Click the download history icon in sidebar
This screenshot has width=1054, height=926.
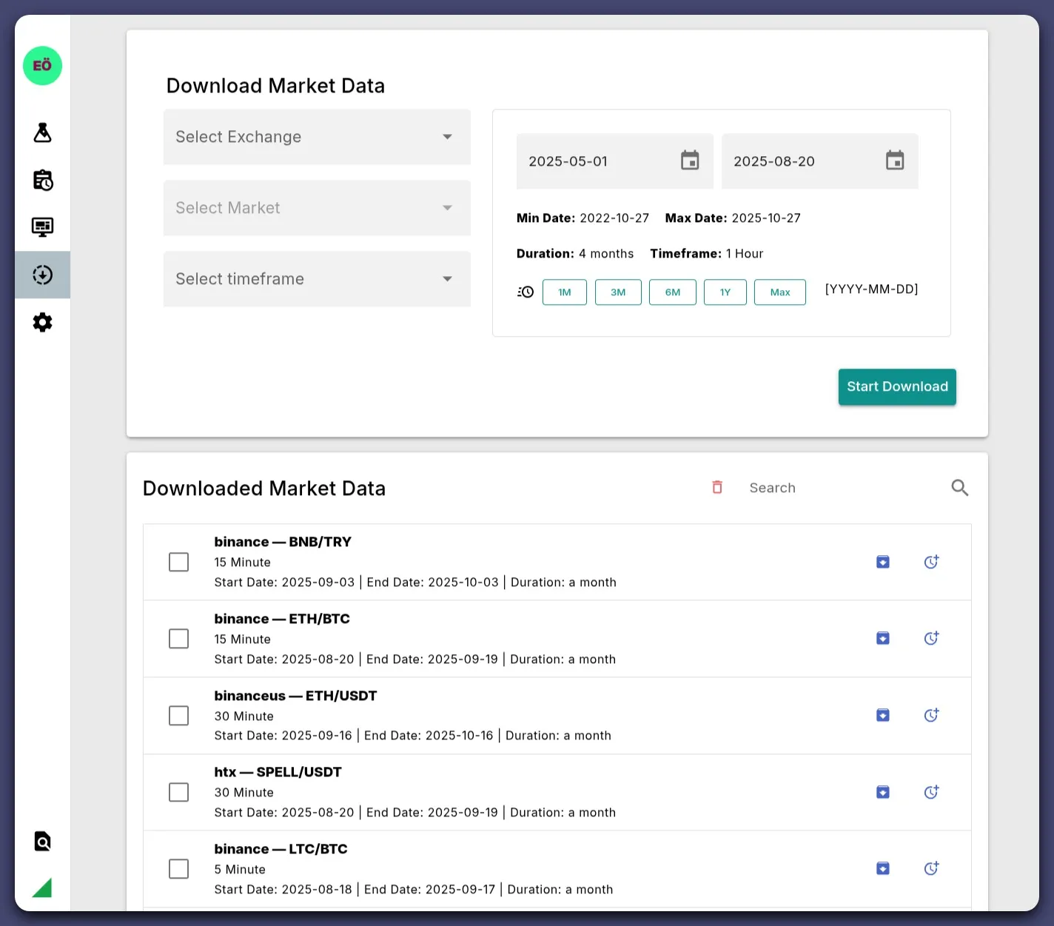point(42,275)
